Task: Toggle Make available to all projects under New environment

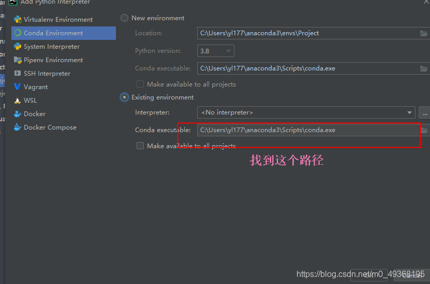Action: 140,84
